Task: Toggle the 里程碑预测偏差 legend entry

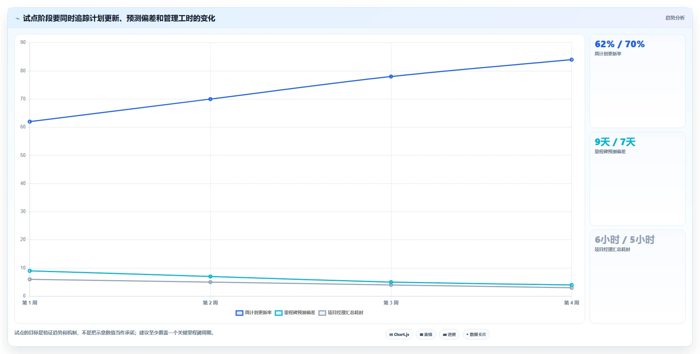Action: coord(295,313)
